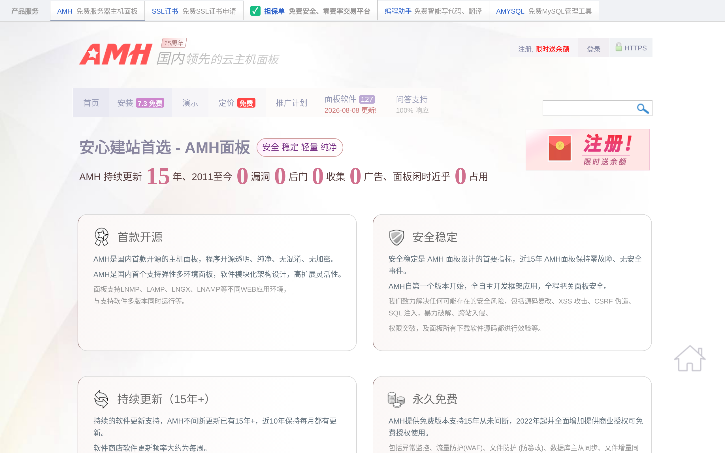
Task: Open the SSL证书 免费SSL证书申请 tab
Action: 194,11
